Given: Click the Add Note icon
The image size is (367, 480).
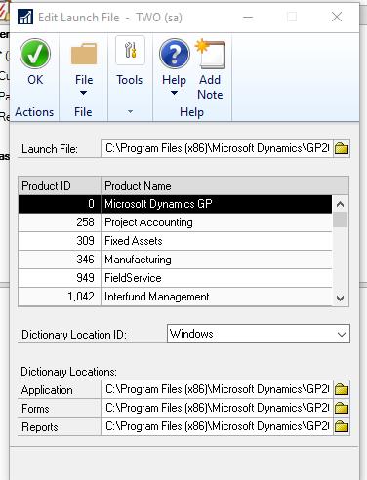Looking at the screenshot, I should [210, 54].
